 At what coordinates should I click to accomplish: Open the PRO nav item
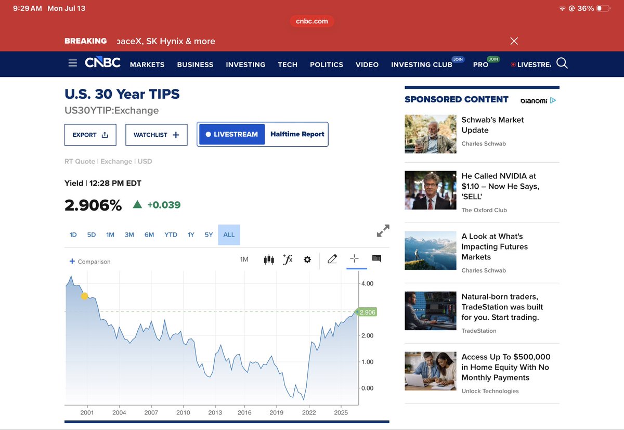pos(480,64)
